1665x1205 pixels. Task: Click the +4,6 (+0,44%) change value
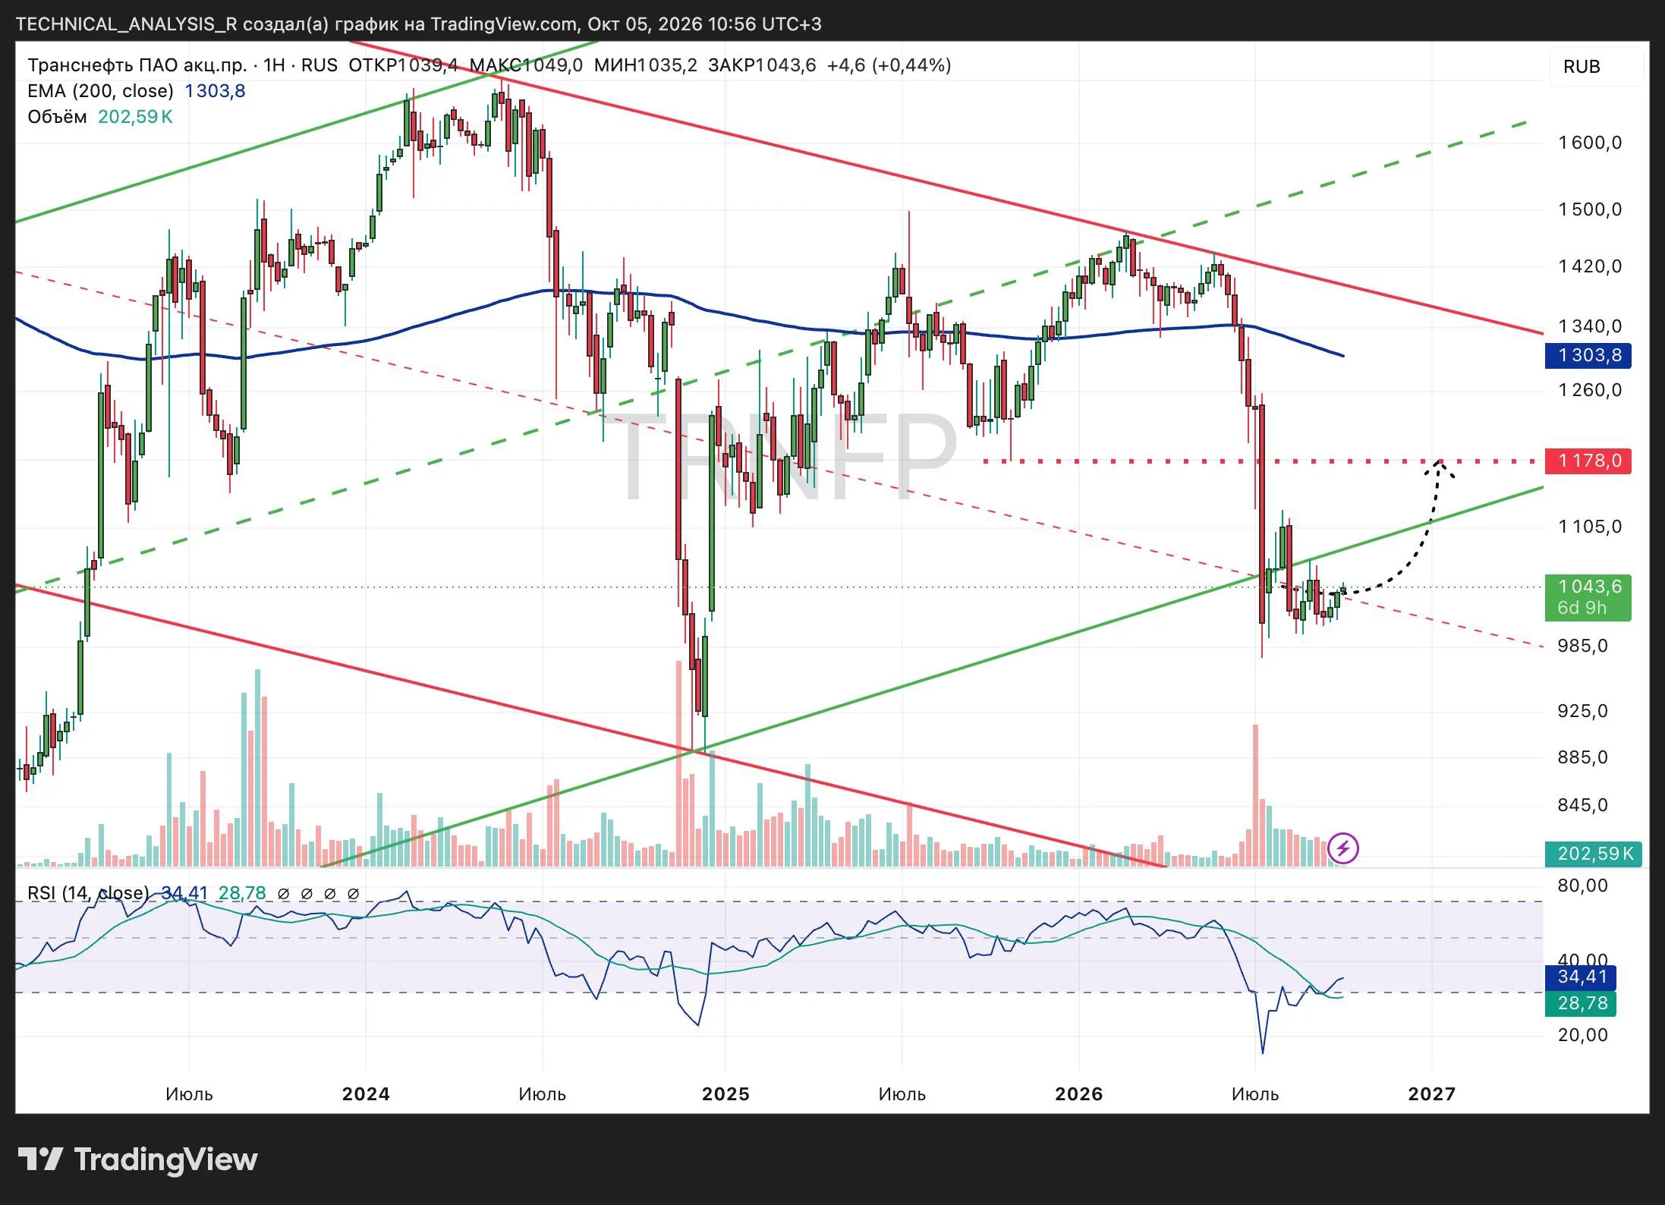(x=889, y=65)
